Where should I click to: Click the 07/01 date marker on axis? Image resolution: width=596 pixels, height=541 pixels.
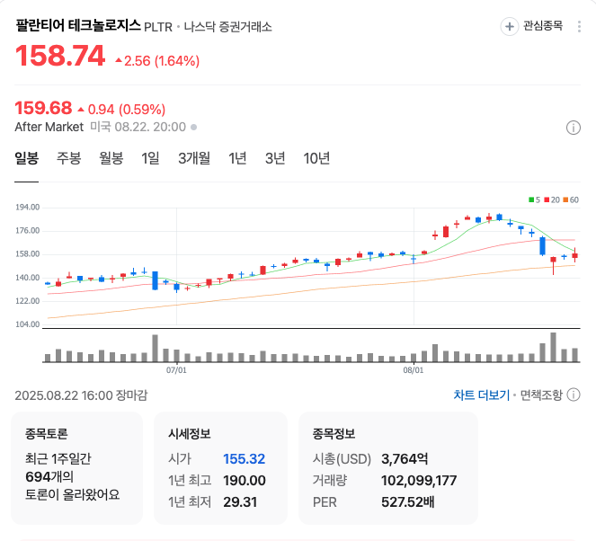click(x=176, y=370)
